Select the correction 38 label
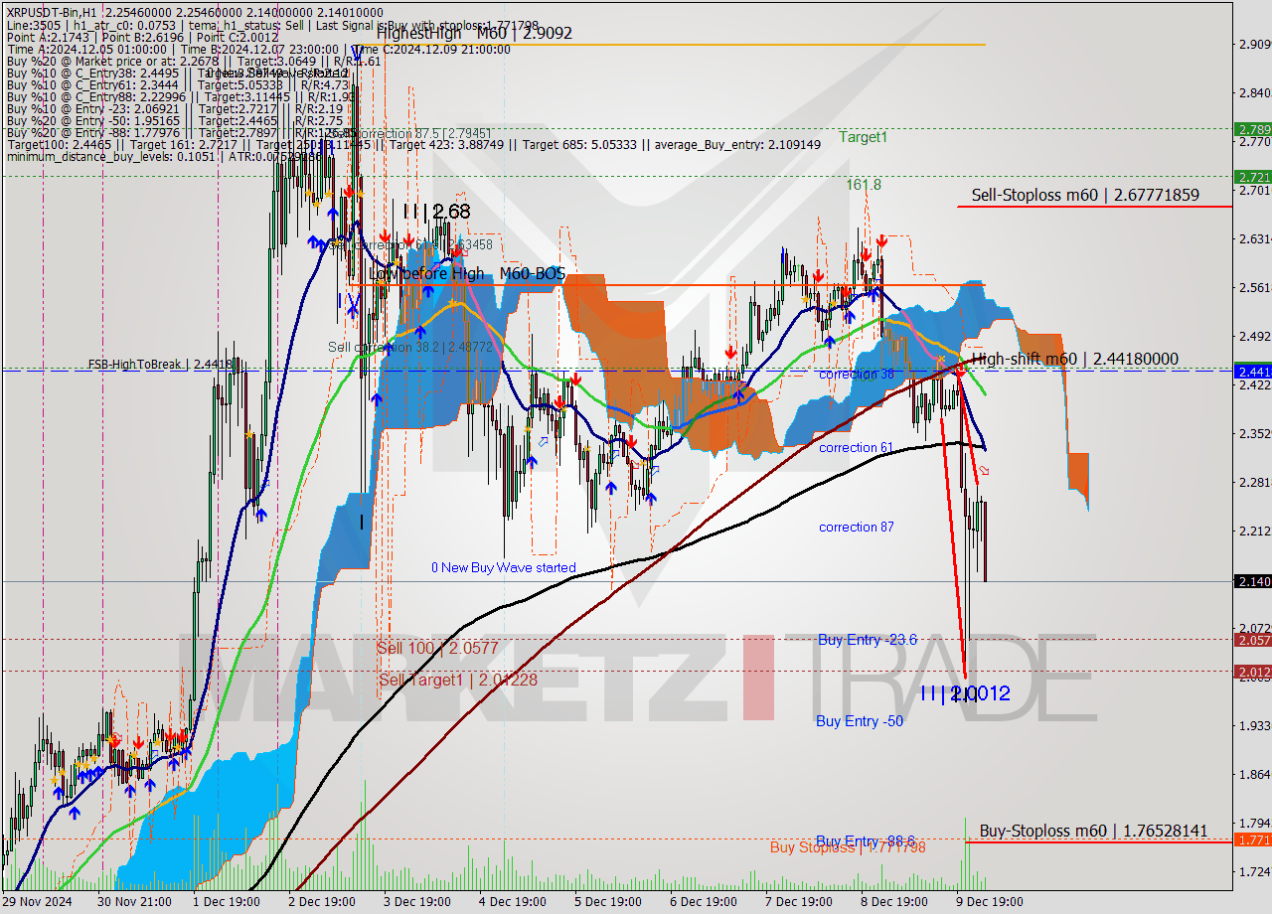The width and height of the screenshot is (1272, 914). [x=856, y=375]
